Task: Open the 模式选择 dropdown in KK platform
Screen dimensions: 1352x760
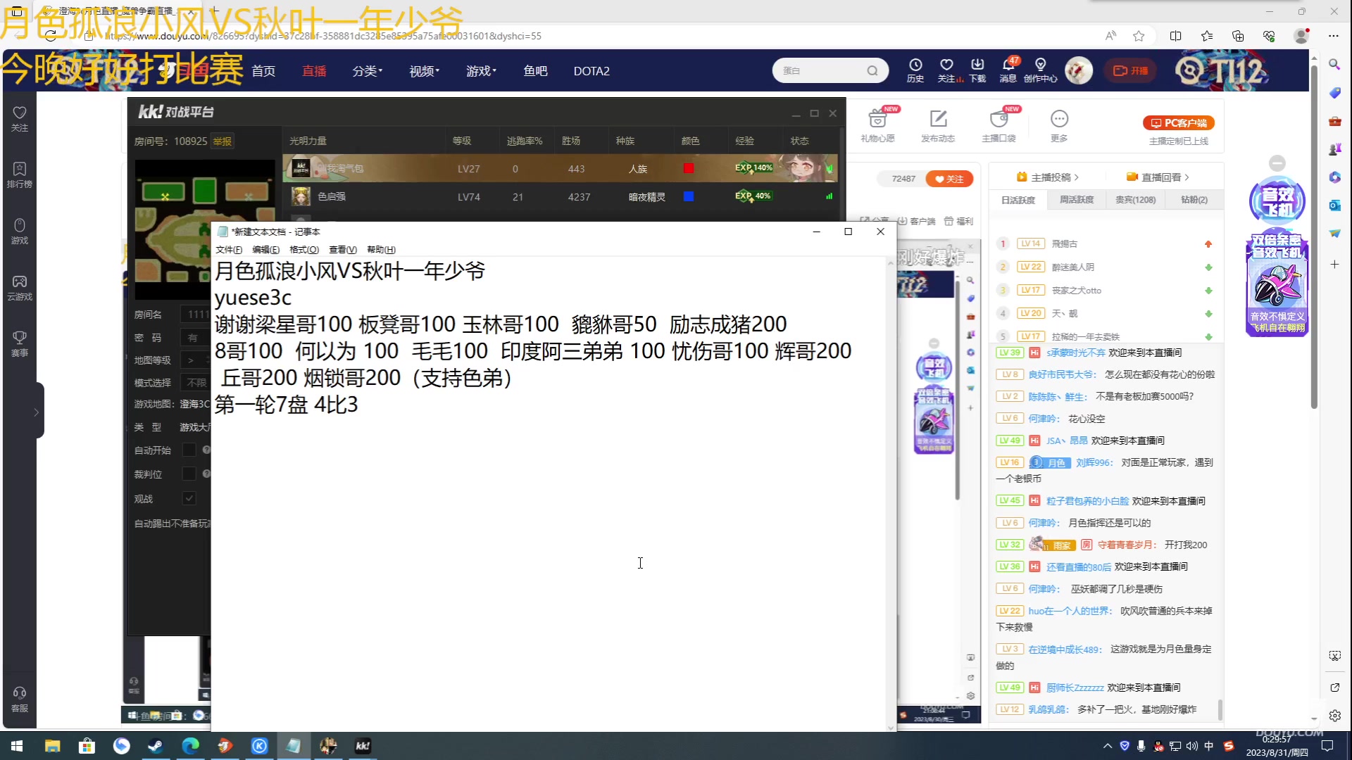Action: (x=195, y=383)
